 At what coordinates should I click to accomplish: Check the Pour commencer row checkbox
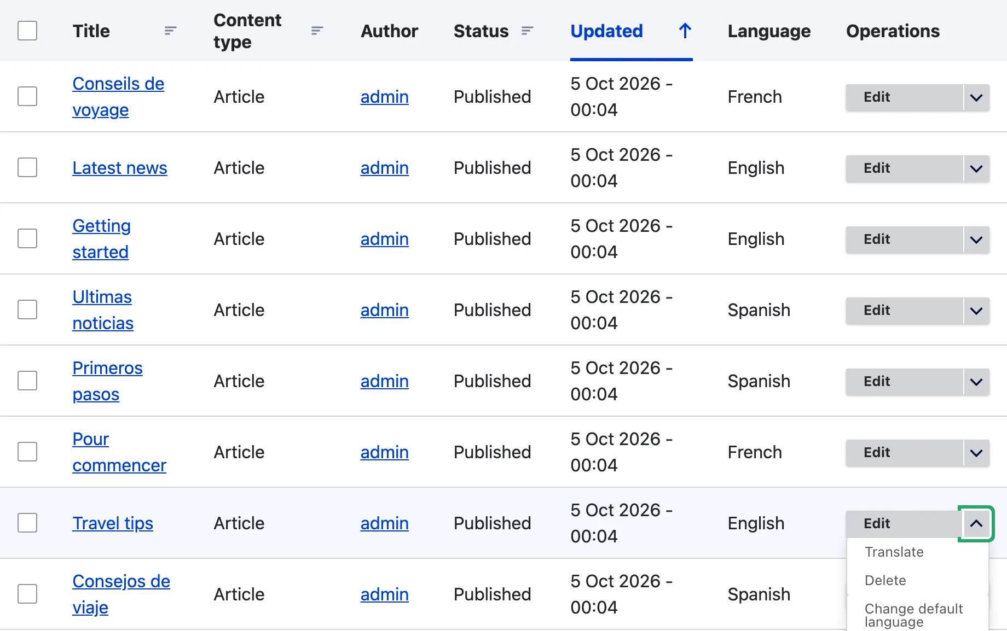coord(27,452)
